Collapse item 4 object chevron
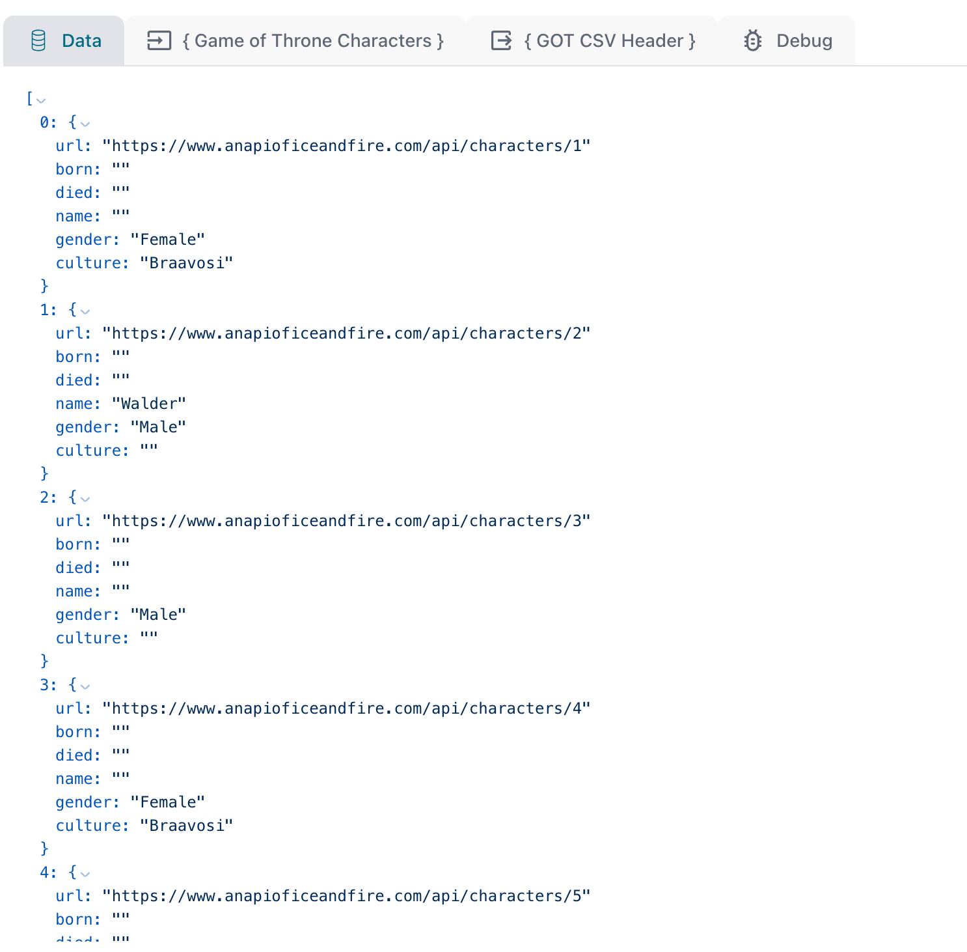The width and height of the screenshot is (967, 952). point(85,874)
